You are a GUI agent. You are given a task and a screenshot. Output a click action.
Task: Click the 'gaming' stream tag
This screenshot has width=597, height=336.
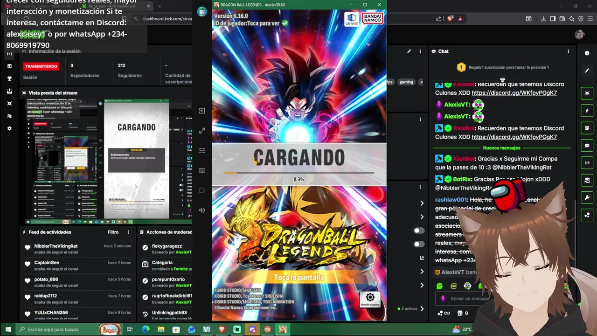(x=406, y=82)
